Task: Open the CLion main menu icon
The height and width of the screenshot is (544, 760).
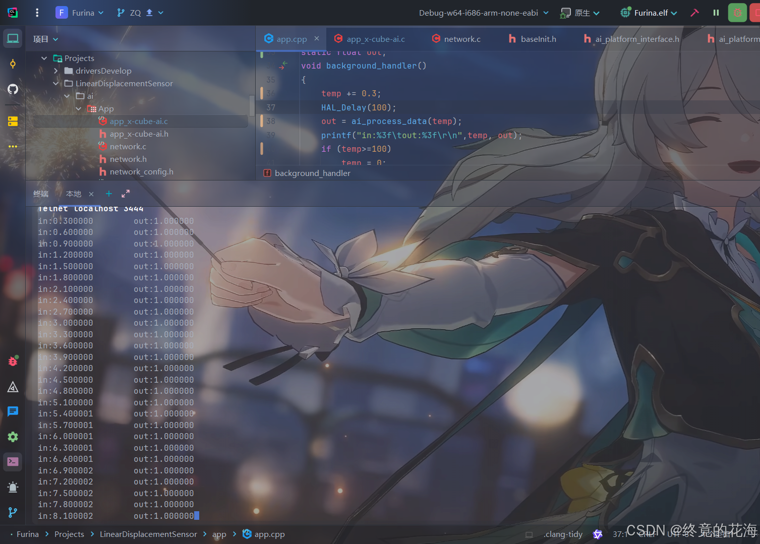Action: 13,13
